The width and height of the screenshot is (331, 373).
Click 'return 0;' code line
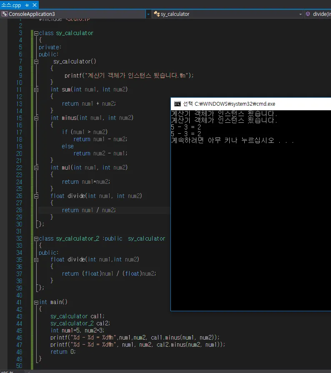(63, 352)
